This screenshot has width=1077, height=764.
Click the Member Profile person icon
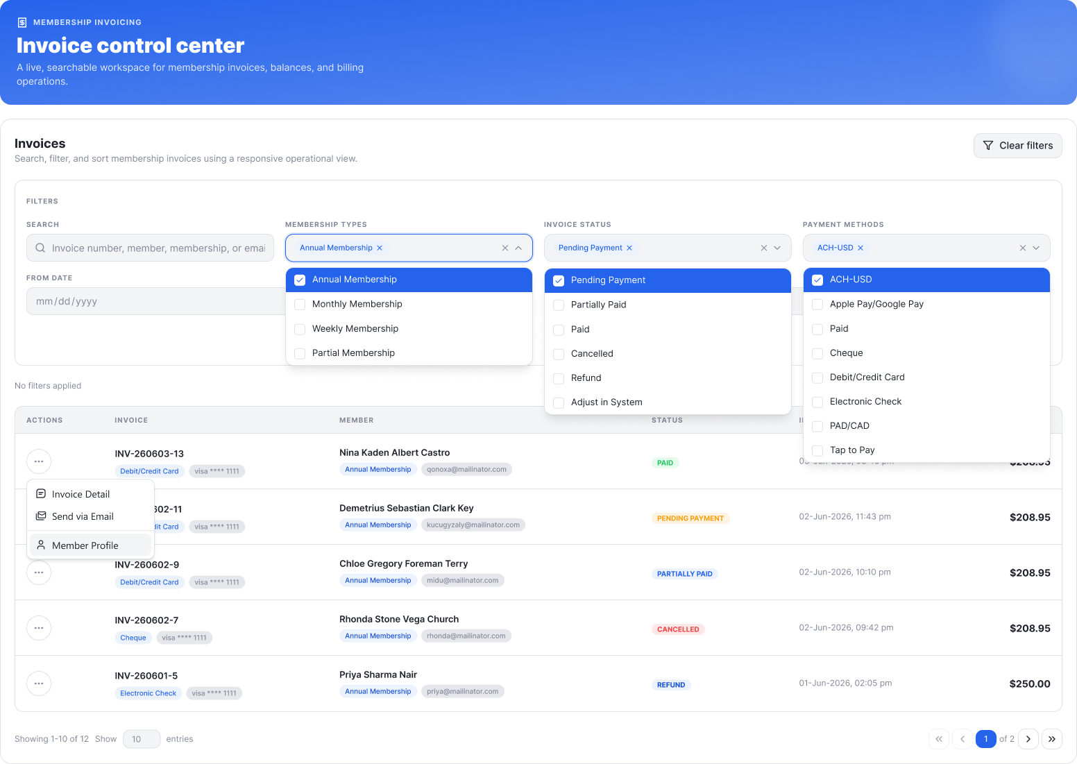click(x=41, y=545)
